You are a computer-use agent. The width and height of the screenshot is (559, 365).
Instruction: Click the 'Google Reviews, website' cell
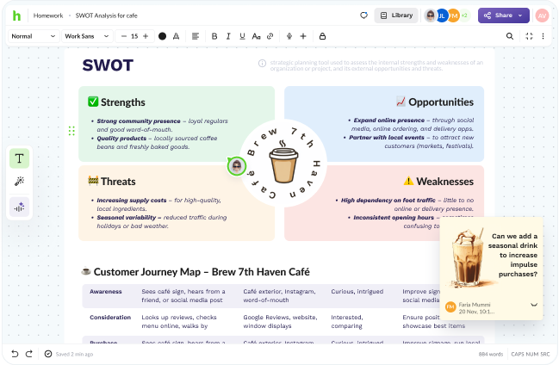coord(280,321)
